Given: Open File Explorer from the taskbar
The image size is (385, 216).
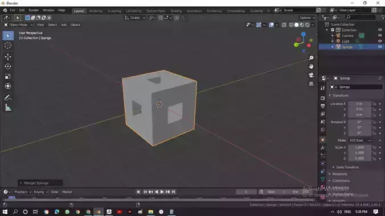Looking at the screenshot, I should (x=151, y=211).
